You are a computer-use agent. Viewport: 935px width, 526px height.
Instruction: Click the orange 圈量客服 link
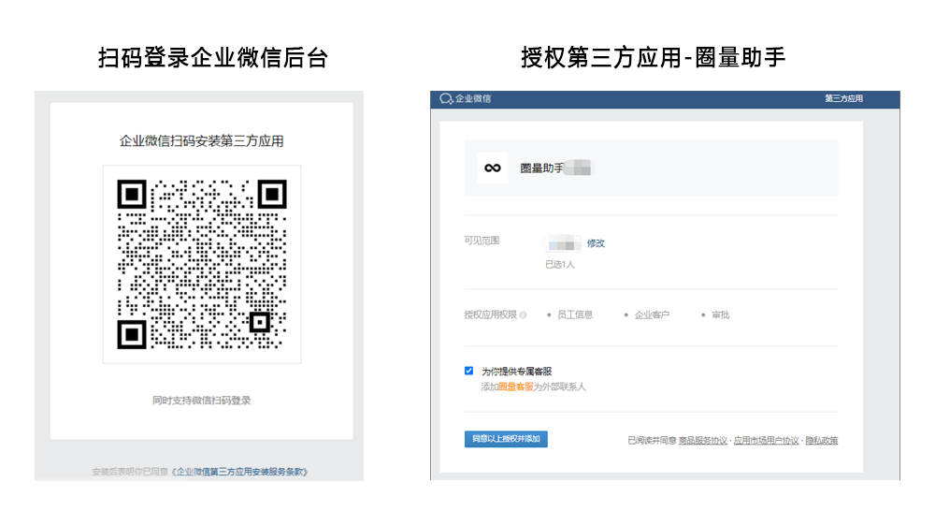[515, 387]
